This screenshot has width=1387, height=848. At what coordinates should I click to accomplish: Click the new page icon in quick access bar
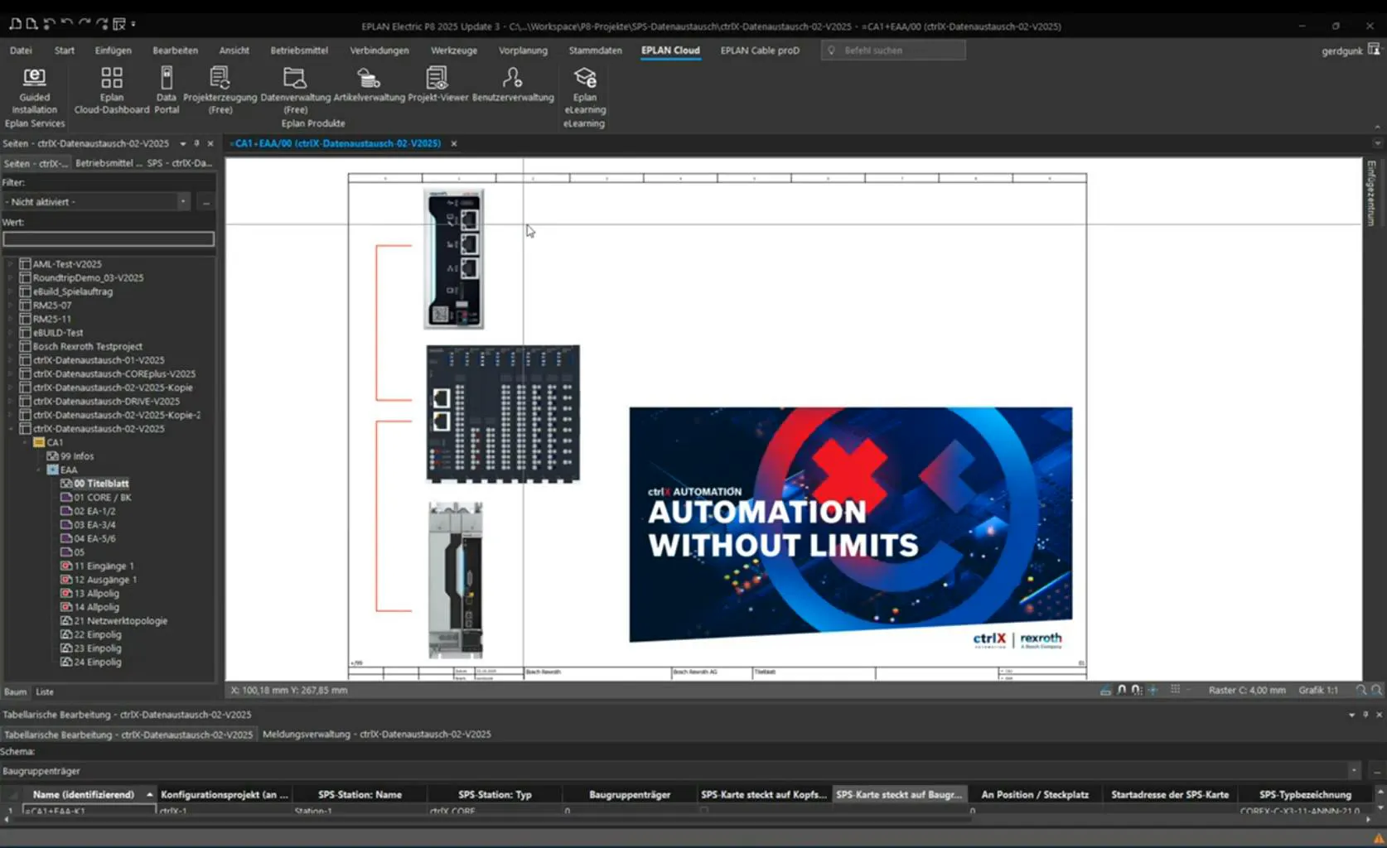coord(31,24)
